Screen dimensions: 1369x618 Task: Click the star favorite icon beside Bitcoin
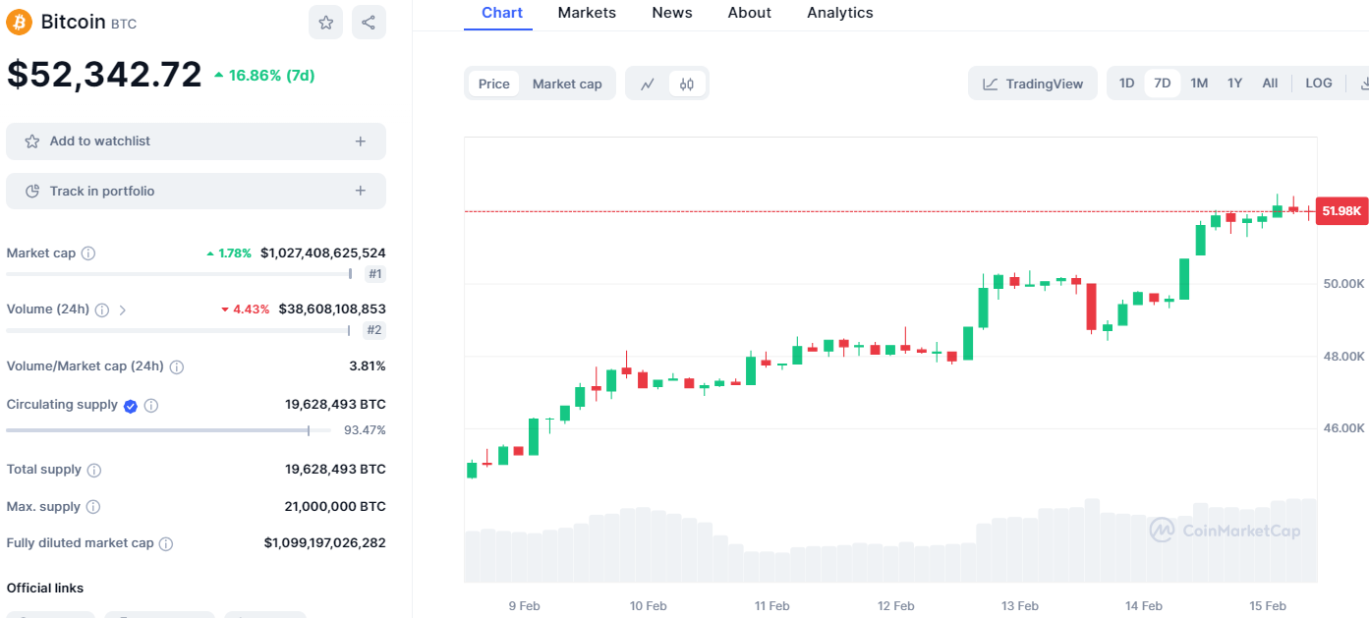325,22
